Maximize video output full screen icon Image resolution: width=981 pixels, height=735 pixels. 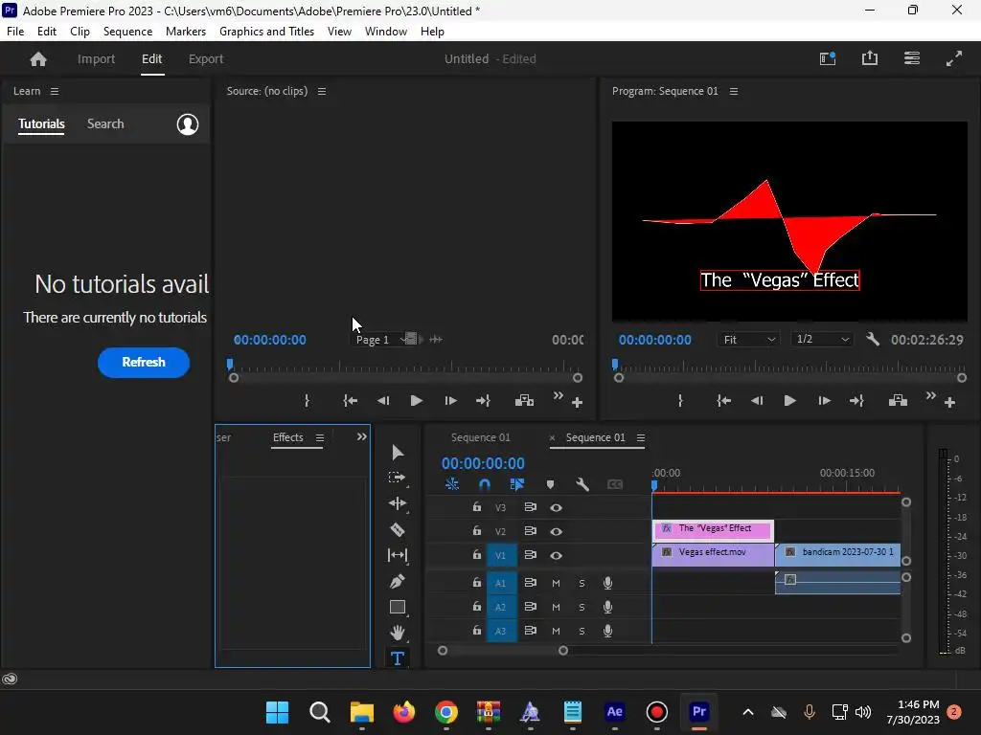(x=954, y=58)
